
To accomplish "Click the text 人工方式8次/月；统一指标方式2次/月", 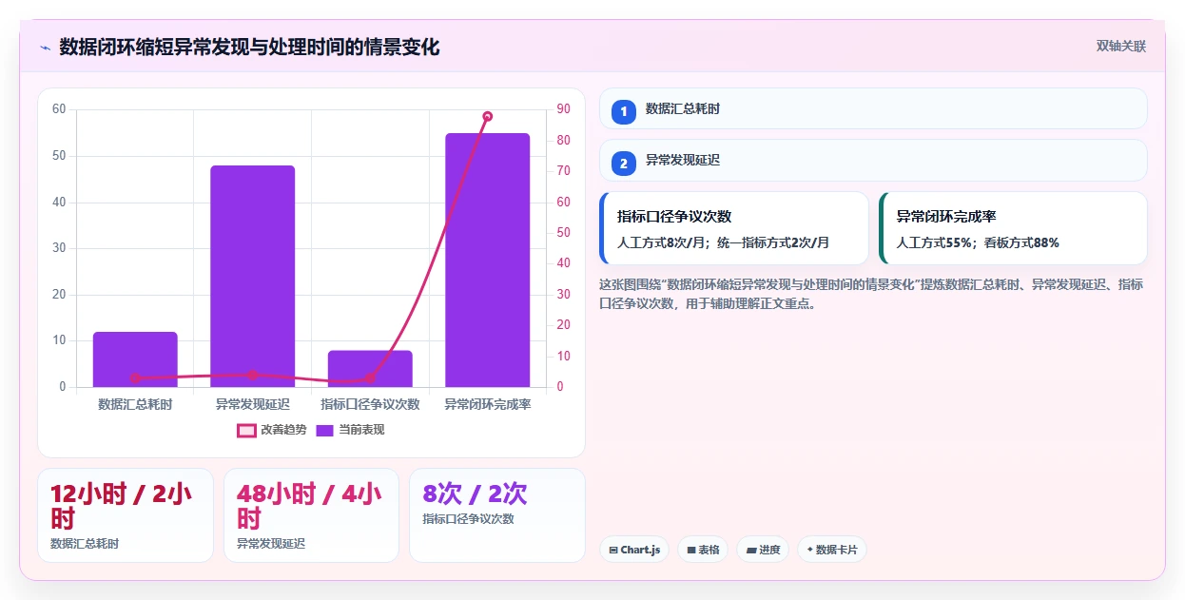I will [x=724, y=242].
